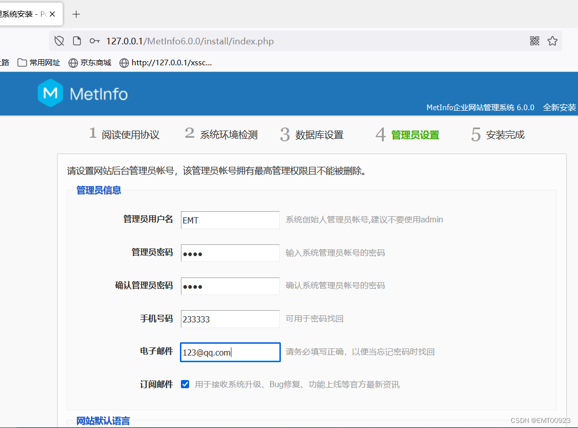Click the 电子邮件 field with 123@qq.com
The width and height of the screenshot is (578, 428).
tap(230, 352)
